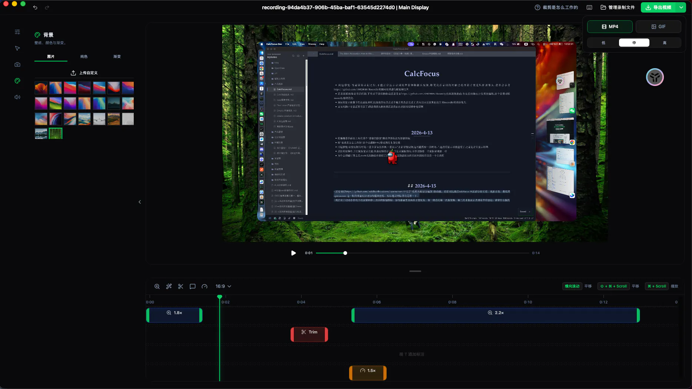Image resolution: width=692 pixels, height=389 pixels.
Task: Click the 导出视频 export button
Action: [658, 7]
